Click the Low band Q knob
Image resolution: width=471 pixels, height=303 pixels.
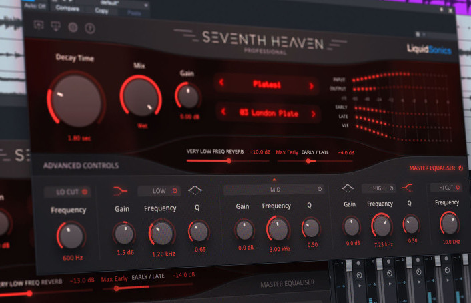(199, 232)
